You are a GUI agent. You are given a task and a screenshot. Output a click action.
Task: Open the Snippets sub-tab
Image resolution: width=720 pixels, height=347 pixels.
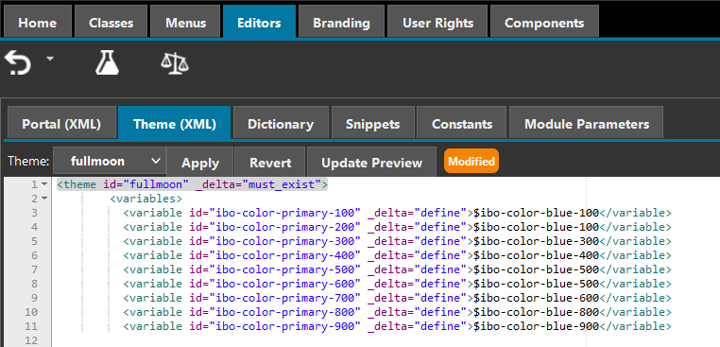pyautogui.click(x=373, y=124)
